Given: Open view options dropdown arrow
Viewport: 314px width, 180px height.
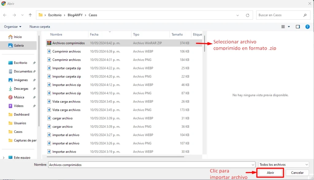Looking at the screenshot, I should click(x=289, y=27).
